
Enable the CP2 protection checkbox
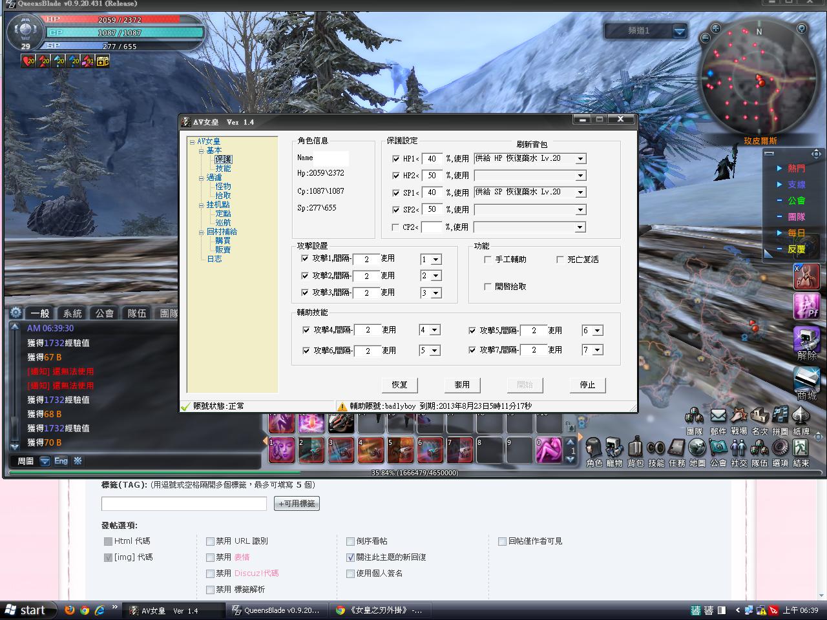(396, 227)
